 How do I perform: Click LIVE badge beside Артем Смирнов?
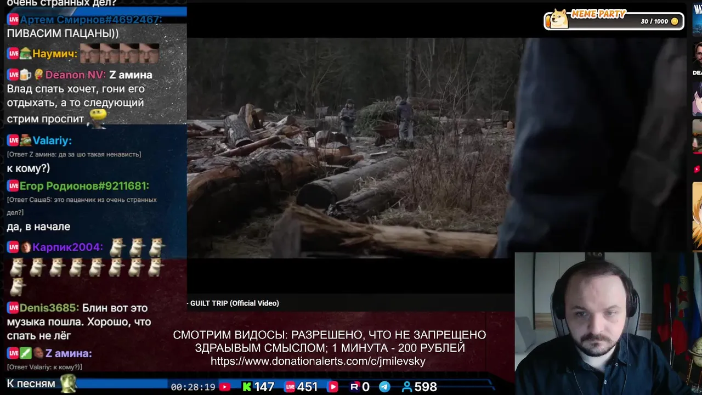point(13,20)
